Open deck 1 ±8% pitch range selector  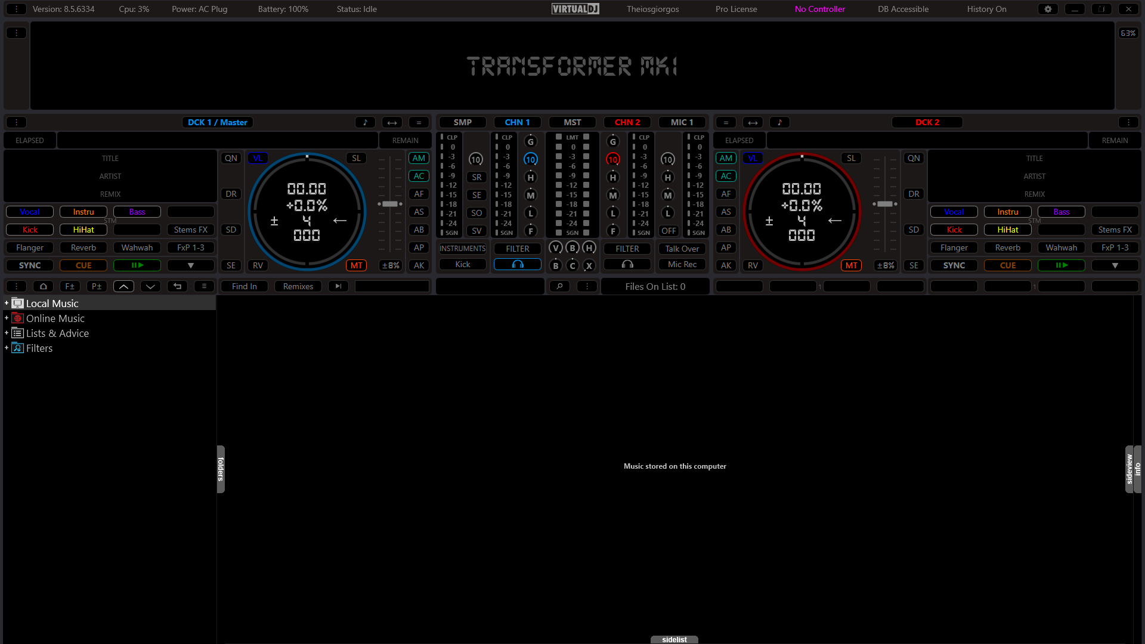click(x=391, y=265)
